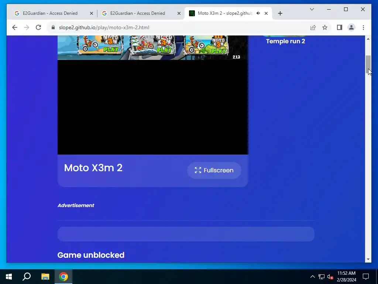Bookmark this page with star icon

pyautogui.click(x=325, y=27)
